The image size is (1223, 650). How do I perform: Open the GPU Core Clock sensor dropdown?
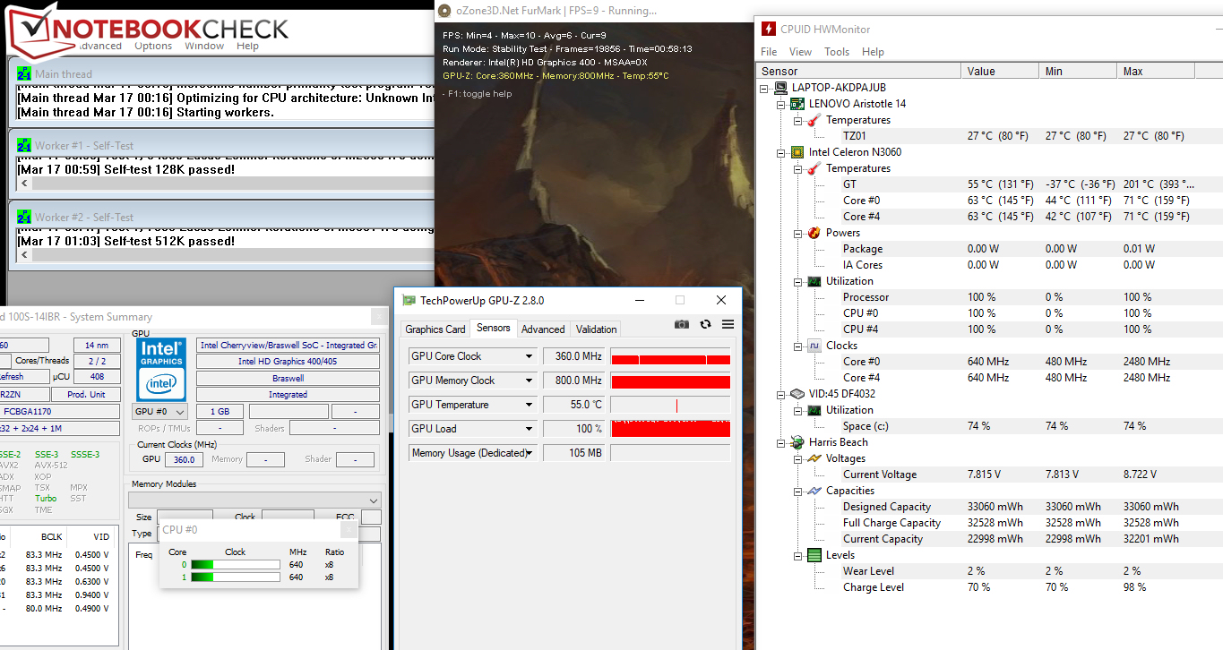tap(529, 356)
